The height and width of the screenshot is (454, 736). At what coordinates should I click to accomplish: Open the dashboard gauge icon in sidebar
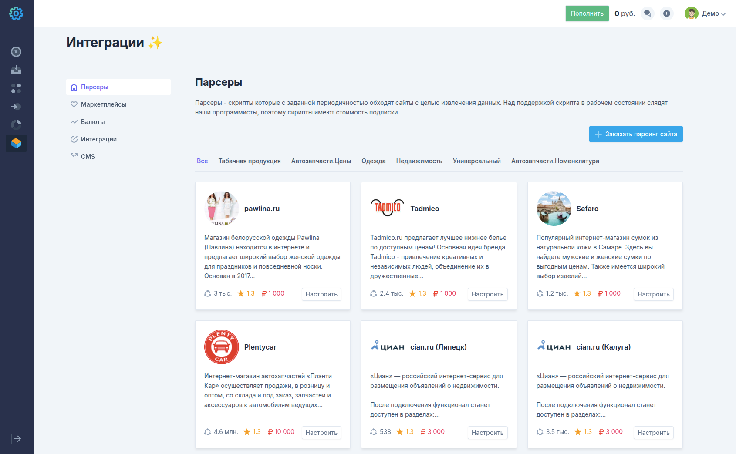pyautogui.click(x=16, y=52)
